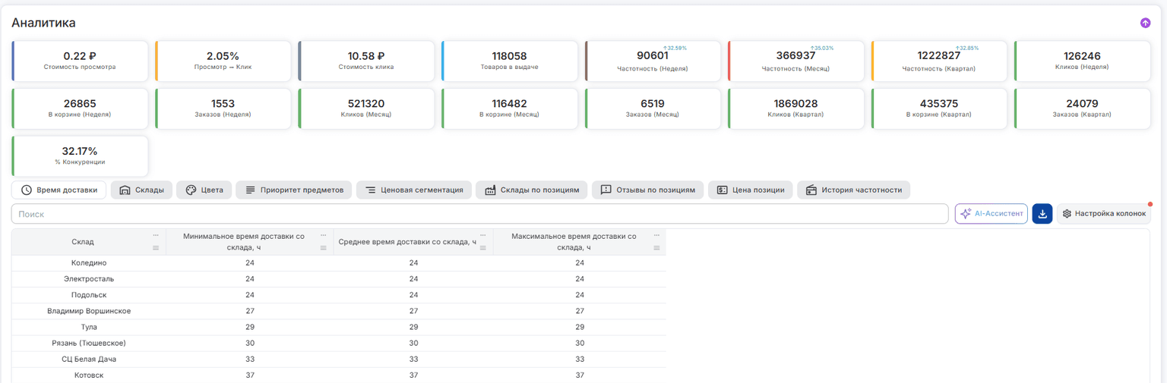Image resolution: width=1167 pixels, height=383 pixels.
Task: Click the blue download button icon
Action: point(1042,214)
